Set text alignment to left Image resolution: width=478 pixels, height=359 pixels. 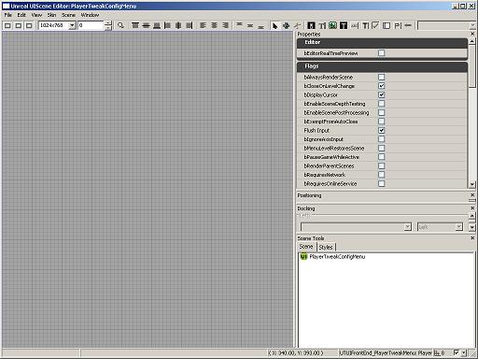[203, 25]
